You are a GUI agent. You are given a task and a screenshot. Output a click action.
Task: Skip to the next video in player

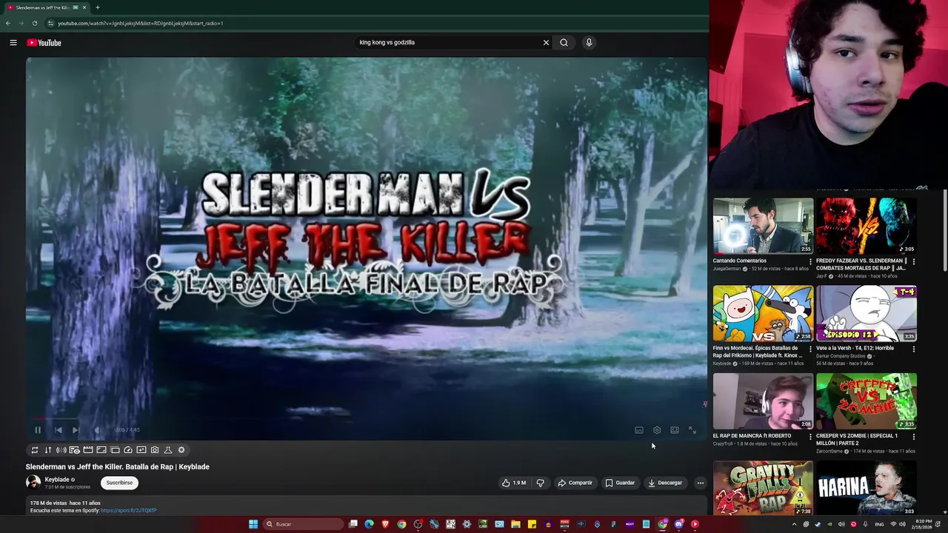click(76, 429)
